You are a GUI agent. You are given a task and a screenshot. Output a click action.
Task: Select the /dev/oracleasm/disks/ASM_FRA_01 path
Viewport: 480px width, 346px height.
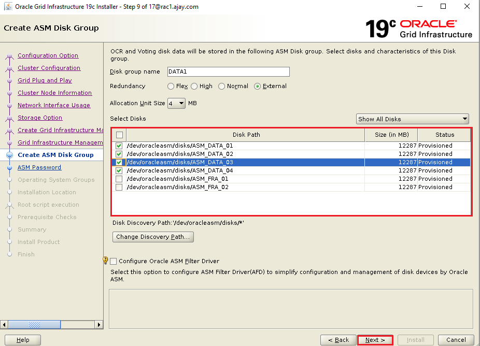pos(178,179)
